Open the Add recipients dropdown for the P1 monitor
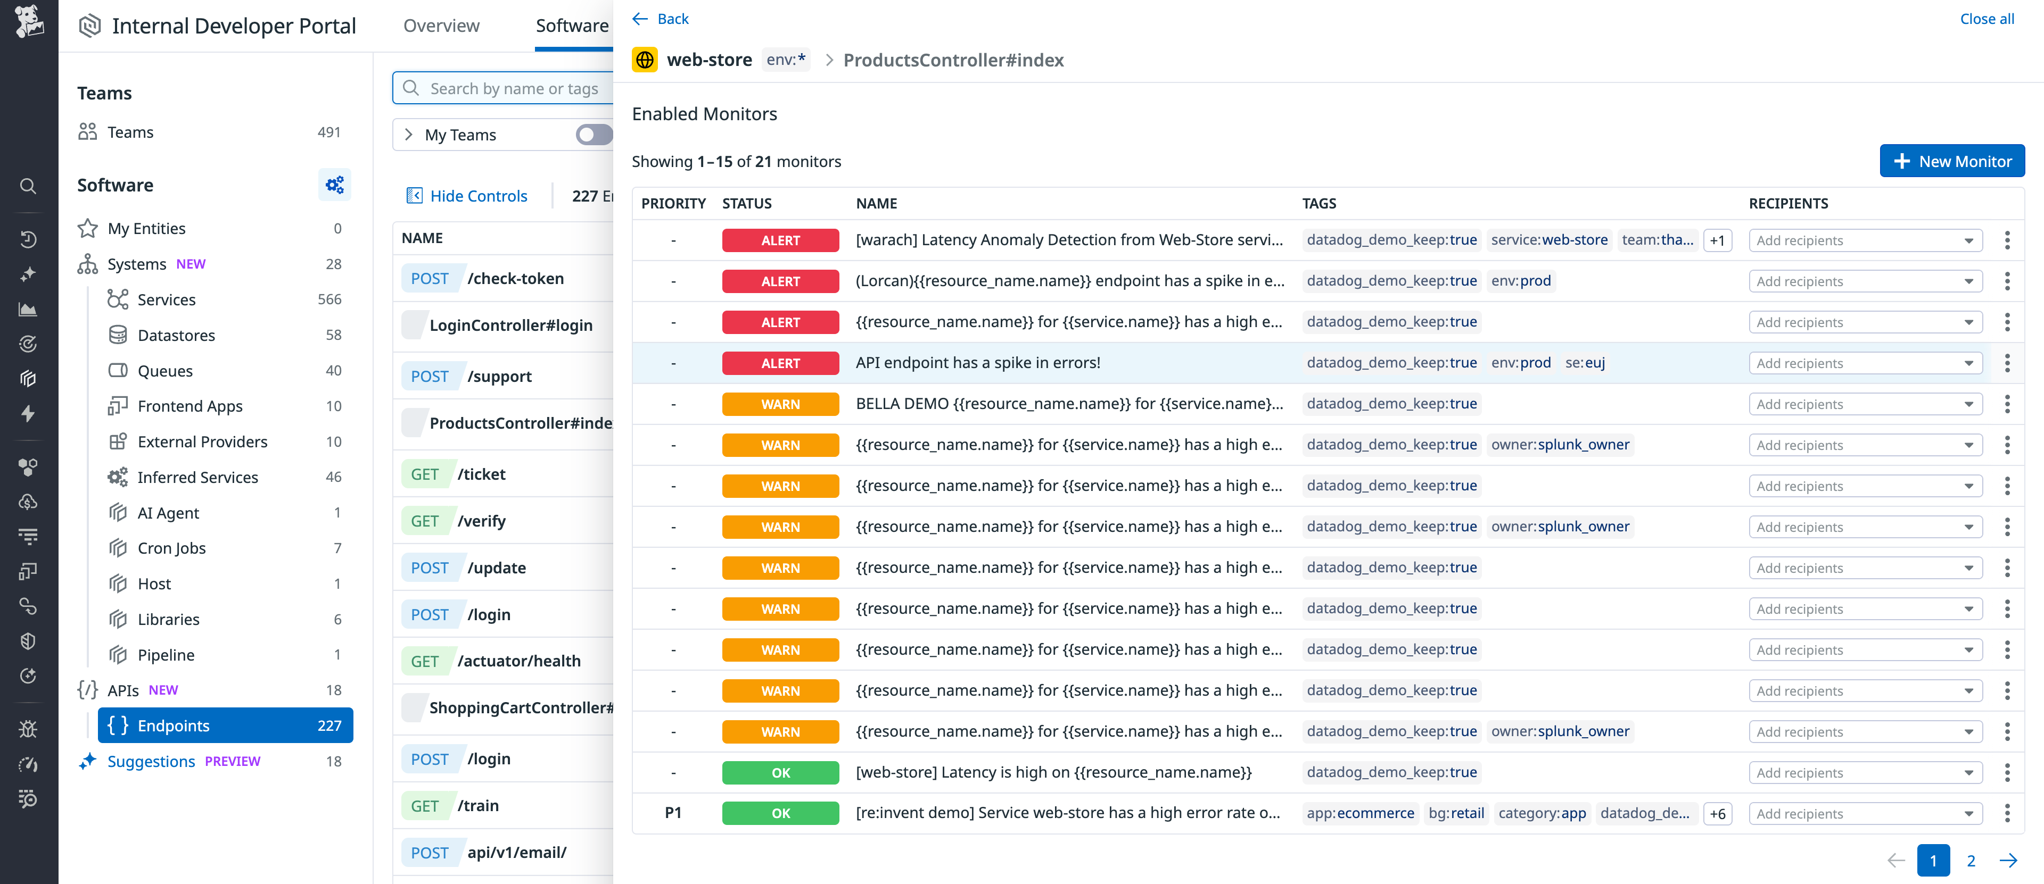The image size is (2044, 884). click(x=1866, y=813)
